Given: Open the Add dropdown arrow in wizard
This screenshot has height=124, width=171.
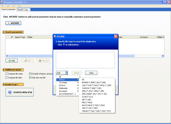Looking at the screenshot, I should click(67, 73).
